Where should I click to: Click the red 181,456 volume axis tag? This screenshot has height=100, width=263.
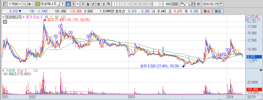[x=254, y=90]
